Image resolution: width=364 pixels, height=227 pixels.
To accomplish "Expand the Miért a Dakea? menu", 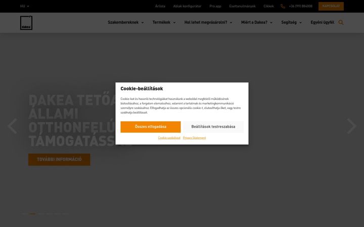I will point(256,23).
